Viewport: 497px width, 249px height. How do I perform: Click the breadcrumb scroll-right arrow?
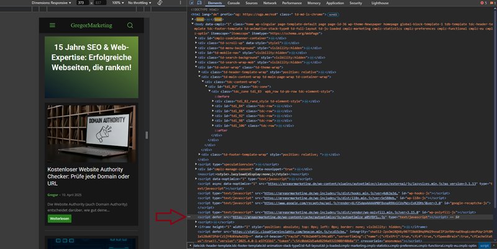click(494, 245)
